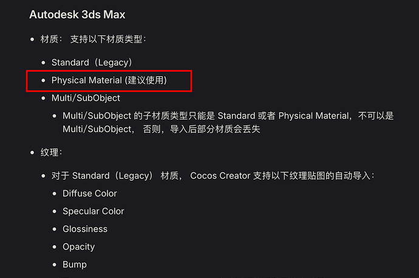Select the "Specular Color" list item
The width and height of the screenshot is (419, 278).
(x=93, y=211)
